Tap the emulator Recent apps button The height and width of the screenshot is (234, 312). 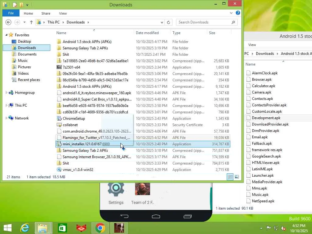point(187,216)
